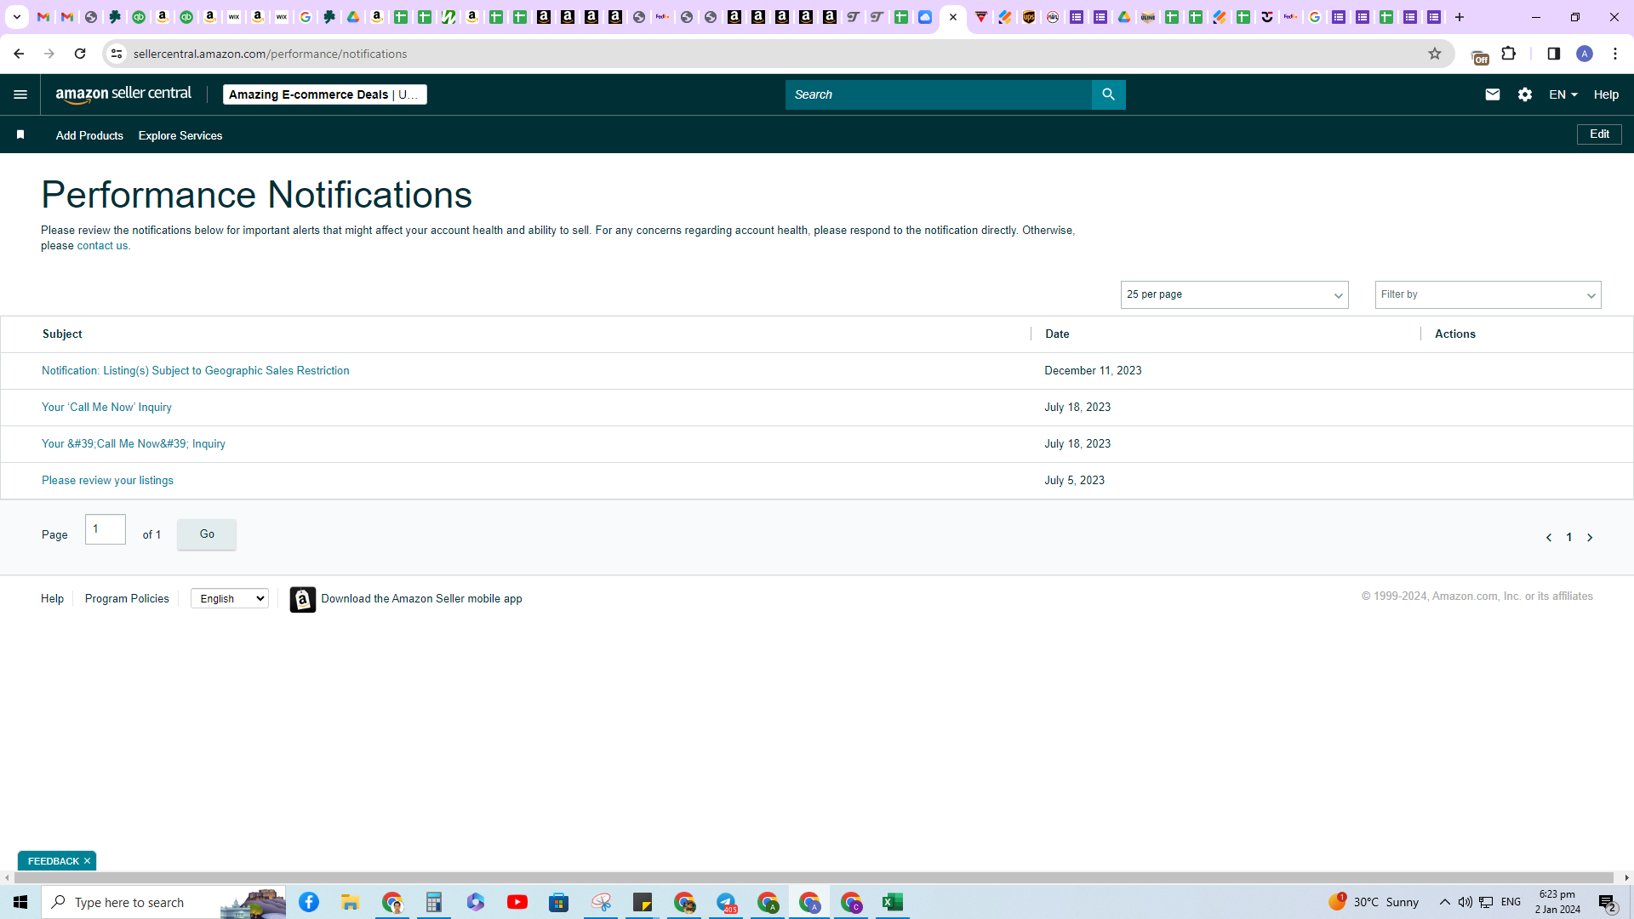
Task: Open Geographic Sales Restriction notification
Action: tap(196, 370)
